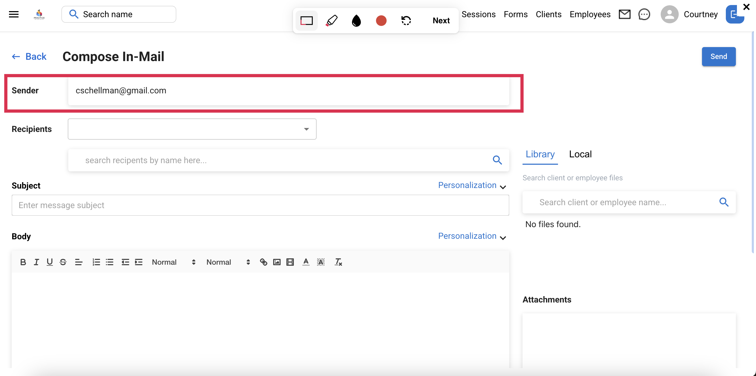Click the Send button
This screenshot has height=376, width=756.
pos(718,56)
